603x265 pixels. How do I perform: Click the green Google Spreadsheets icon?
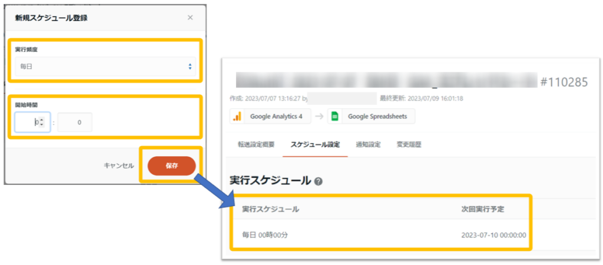point(334,116)
